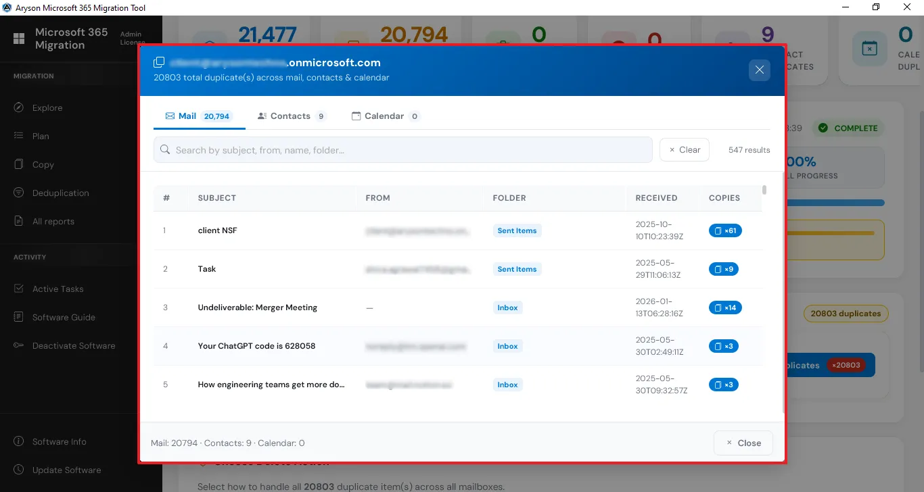The height and width of the screenshot is (492, 924).
Task: Click the FOLDER column header
Action: click(x=509, y=198)
